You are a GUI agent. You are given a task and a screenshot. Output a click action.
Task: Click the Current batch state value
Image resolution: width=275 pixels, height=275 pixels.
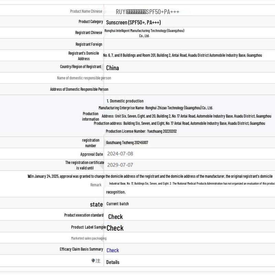(x=118, y=204)
